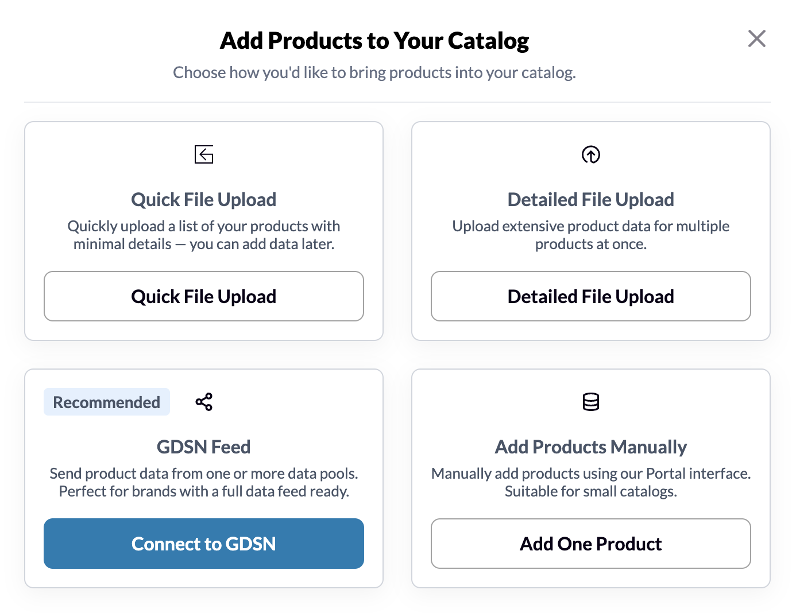Screen dimensions: 796x613
Task: Choose the Detailed File Upload button
Action: (591, 296)
